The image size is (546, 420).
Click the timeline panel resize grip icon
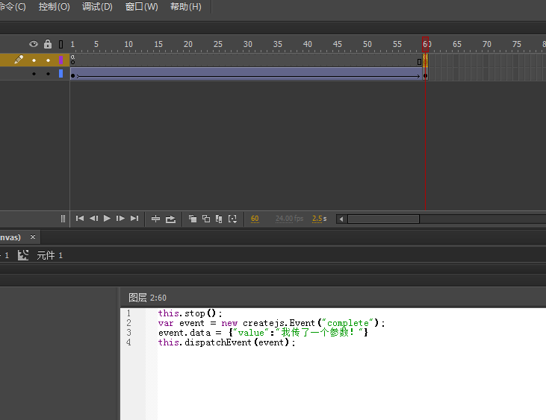(x=63, y=219)
